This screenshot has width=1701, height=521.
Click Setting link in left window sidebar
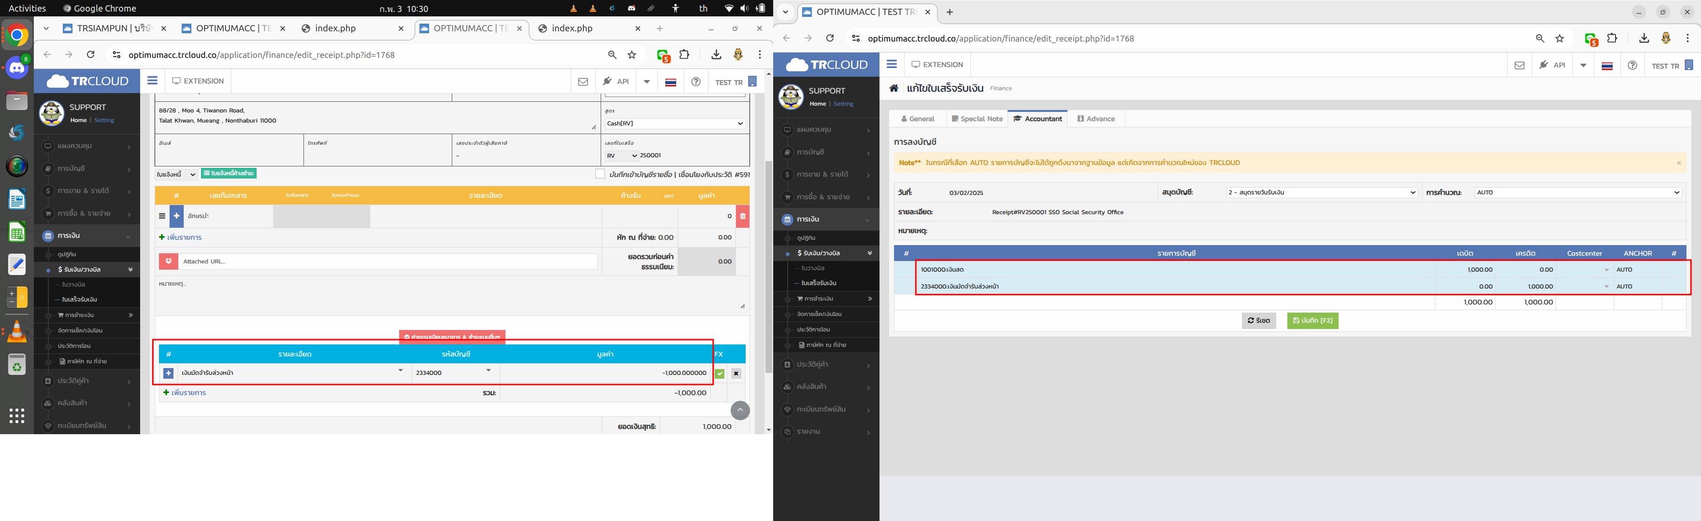[104, 120]
